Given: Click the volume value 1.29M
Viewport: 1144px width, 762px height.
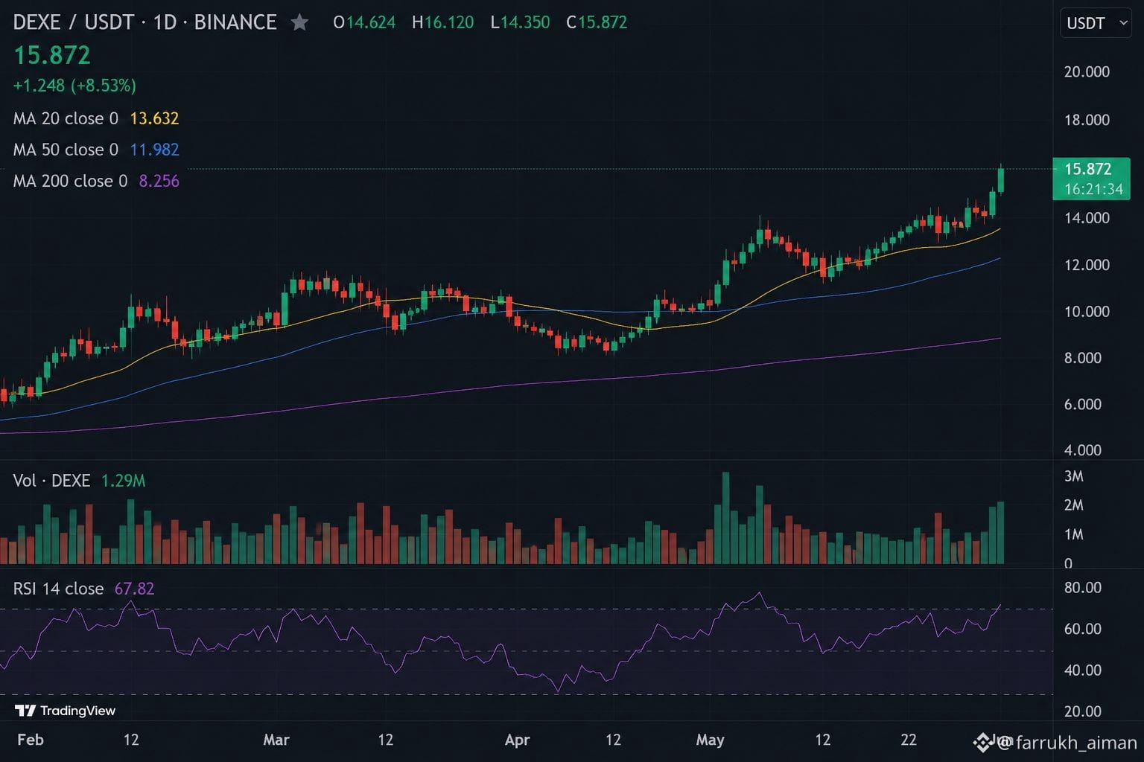Looking at the screenshot, I should (x=123, y=481).
